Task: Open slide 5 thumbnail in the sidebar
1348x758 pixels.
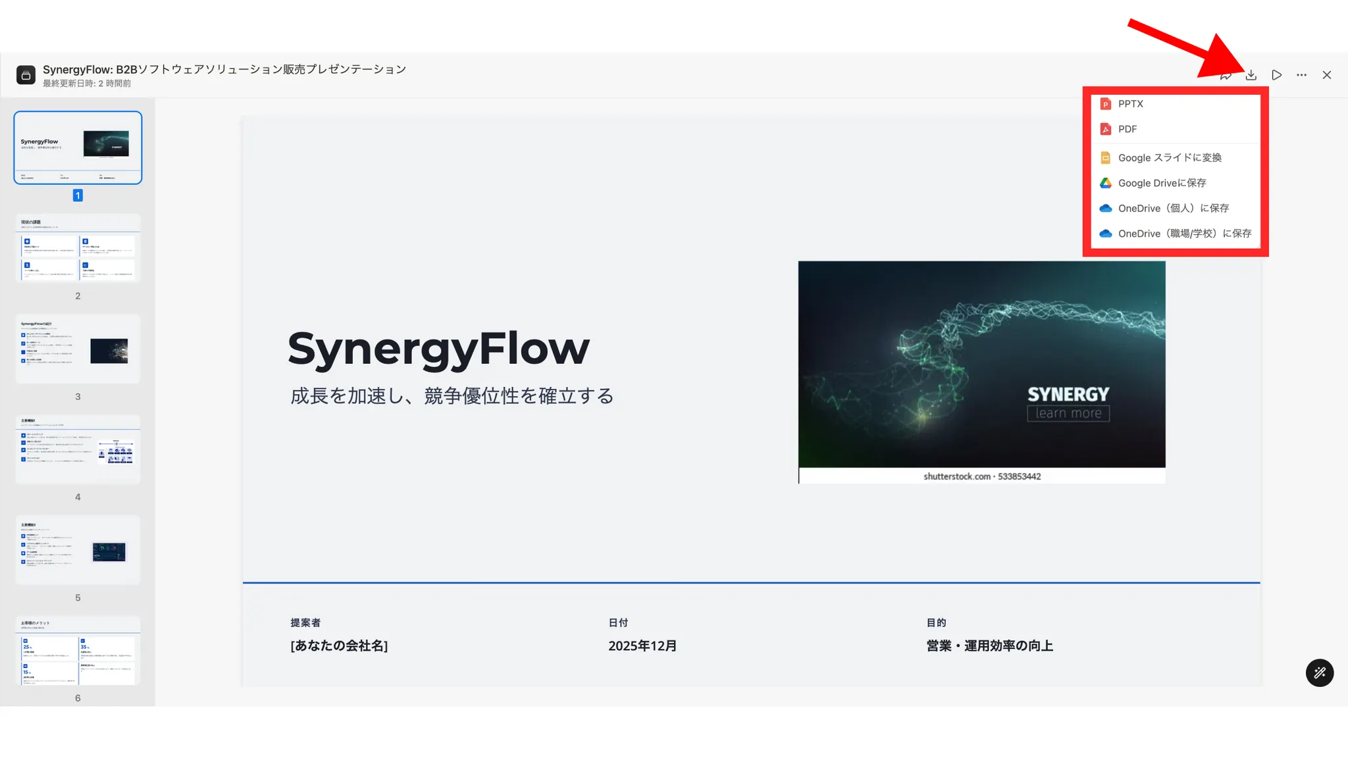Action: pos(78,550)
